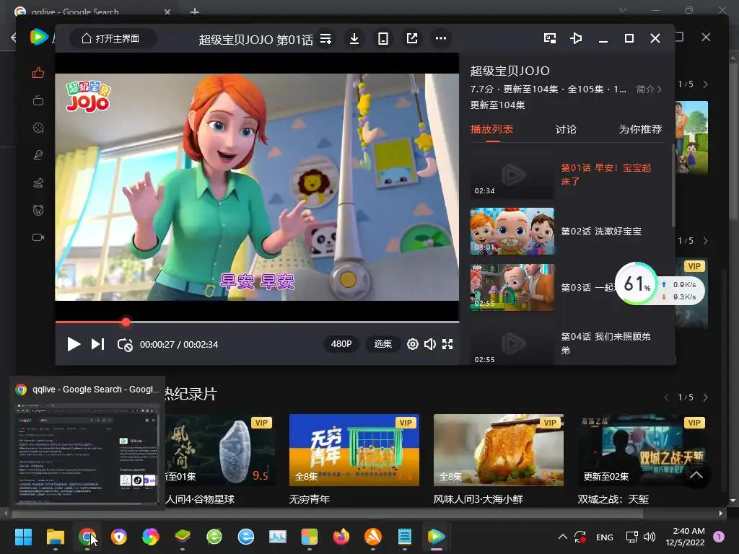Viewport: 739px width, 554px height.
Task: Mute the video volume speaker icon
Action: [430, 344]
